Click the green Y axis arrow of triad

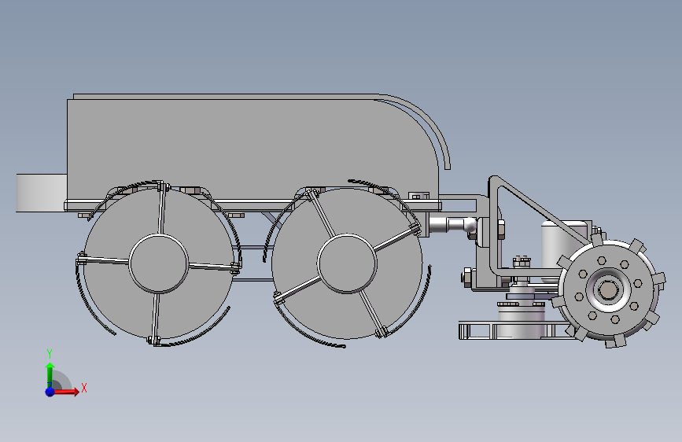[x=50, y=374]
